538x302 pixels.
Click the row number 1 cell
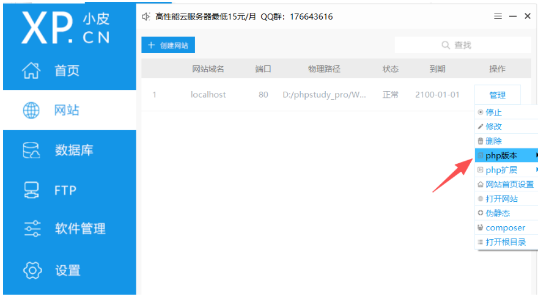[x=155, y=95]
